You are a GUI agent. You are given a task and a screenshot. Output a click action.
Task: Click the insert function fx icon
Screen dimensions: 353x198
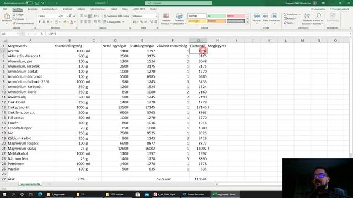[x=42, y=34]
